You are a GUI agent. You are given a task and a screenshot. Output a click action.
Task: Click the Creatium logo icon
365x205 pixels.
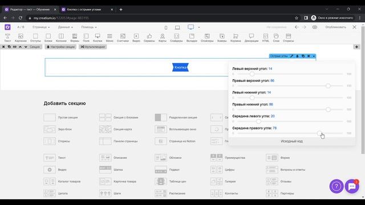click(x=7, y=27)
